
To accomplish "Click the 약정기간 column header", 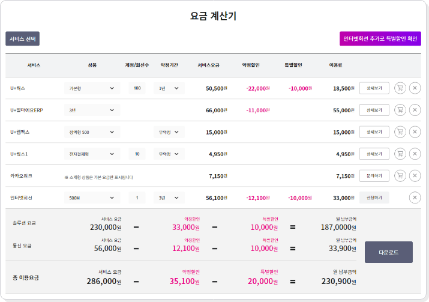I will point(169,65).
